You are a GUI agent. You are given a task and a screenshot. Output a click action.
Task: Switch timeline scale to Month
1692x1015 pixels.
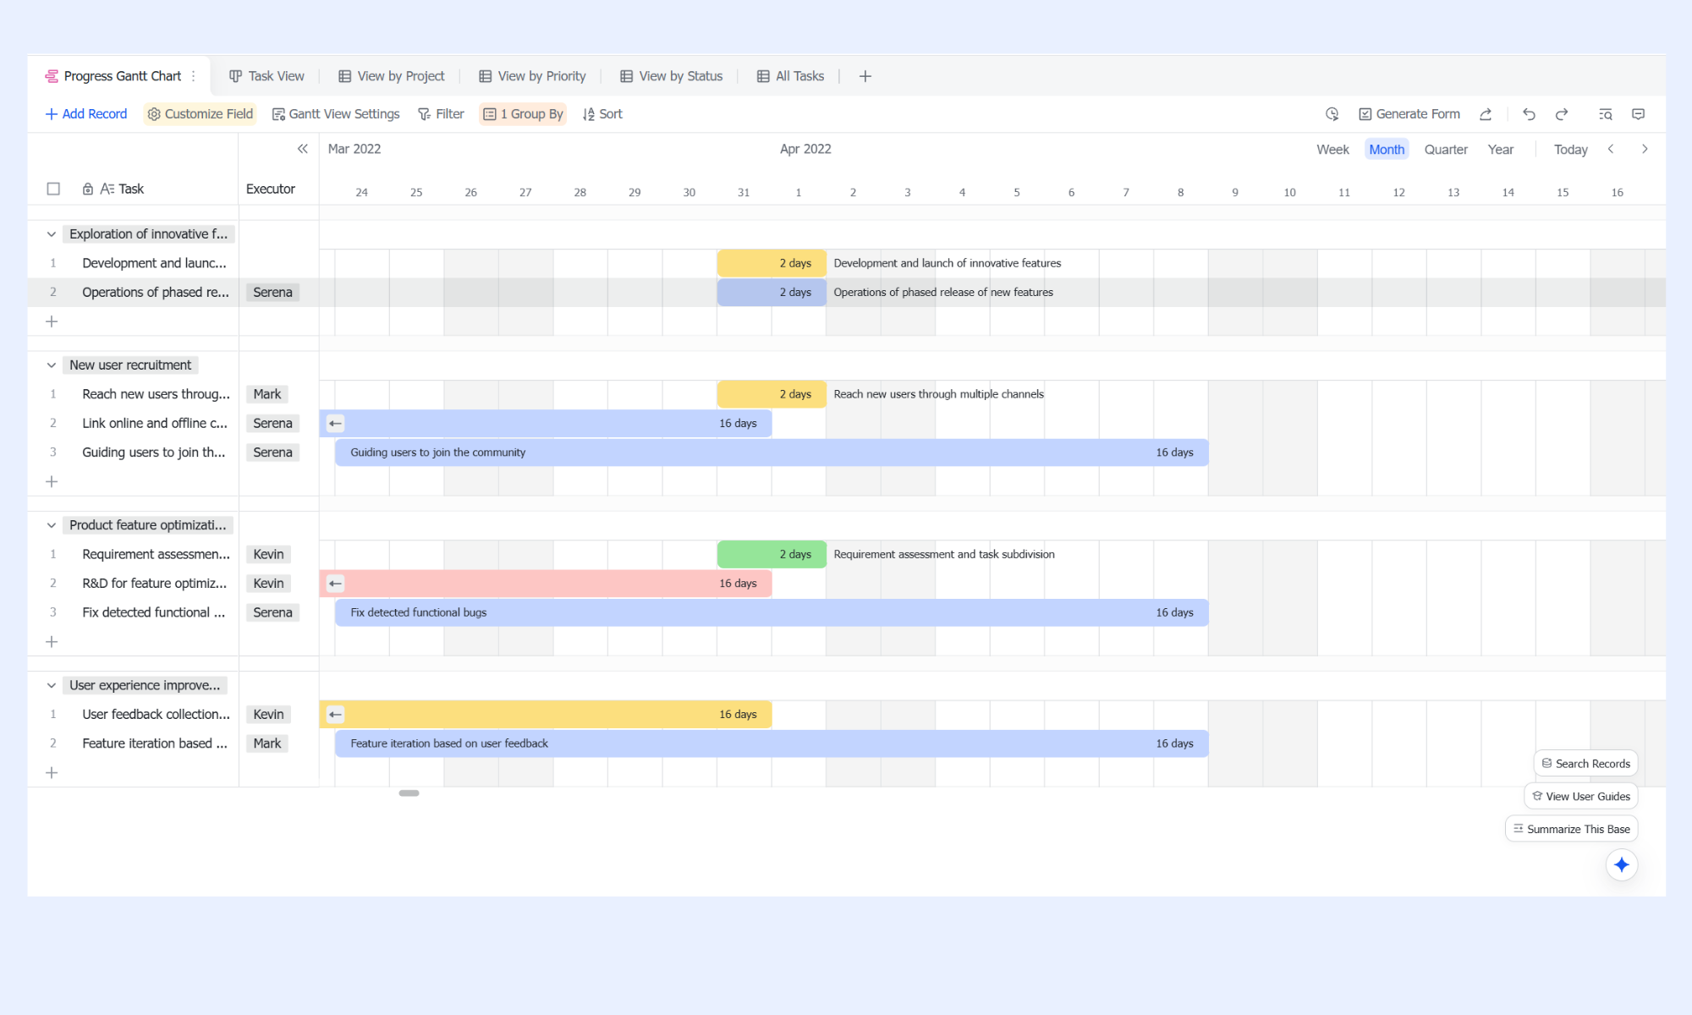[x=1387, y=149]
